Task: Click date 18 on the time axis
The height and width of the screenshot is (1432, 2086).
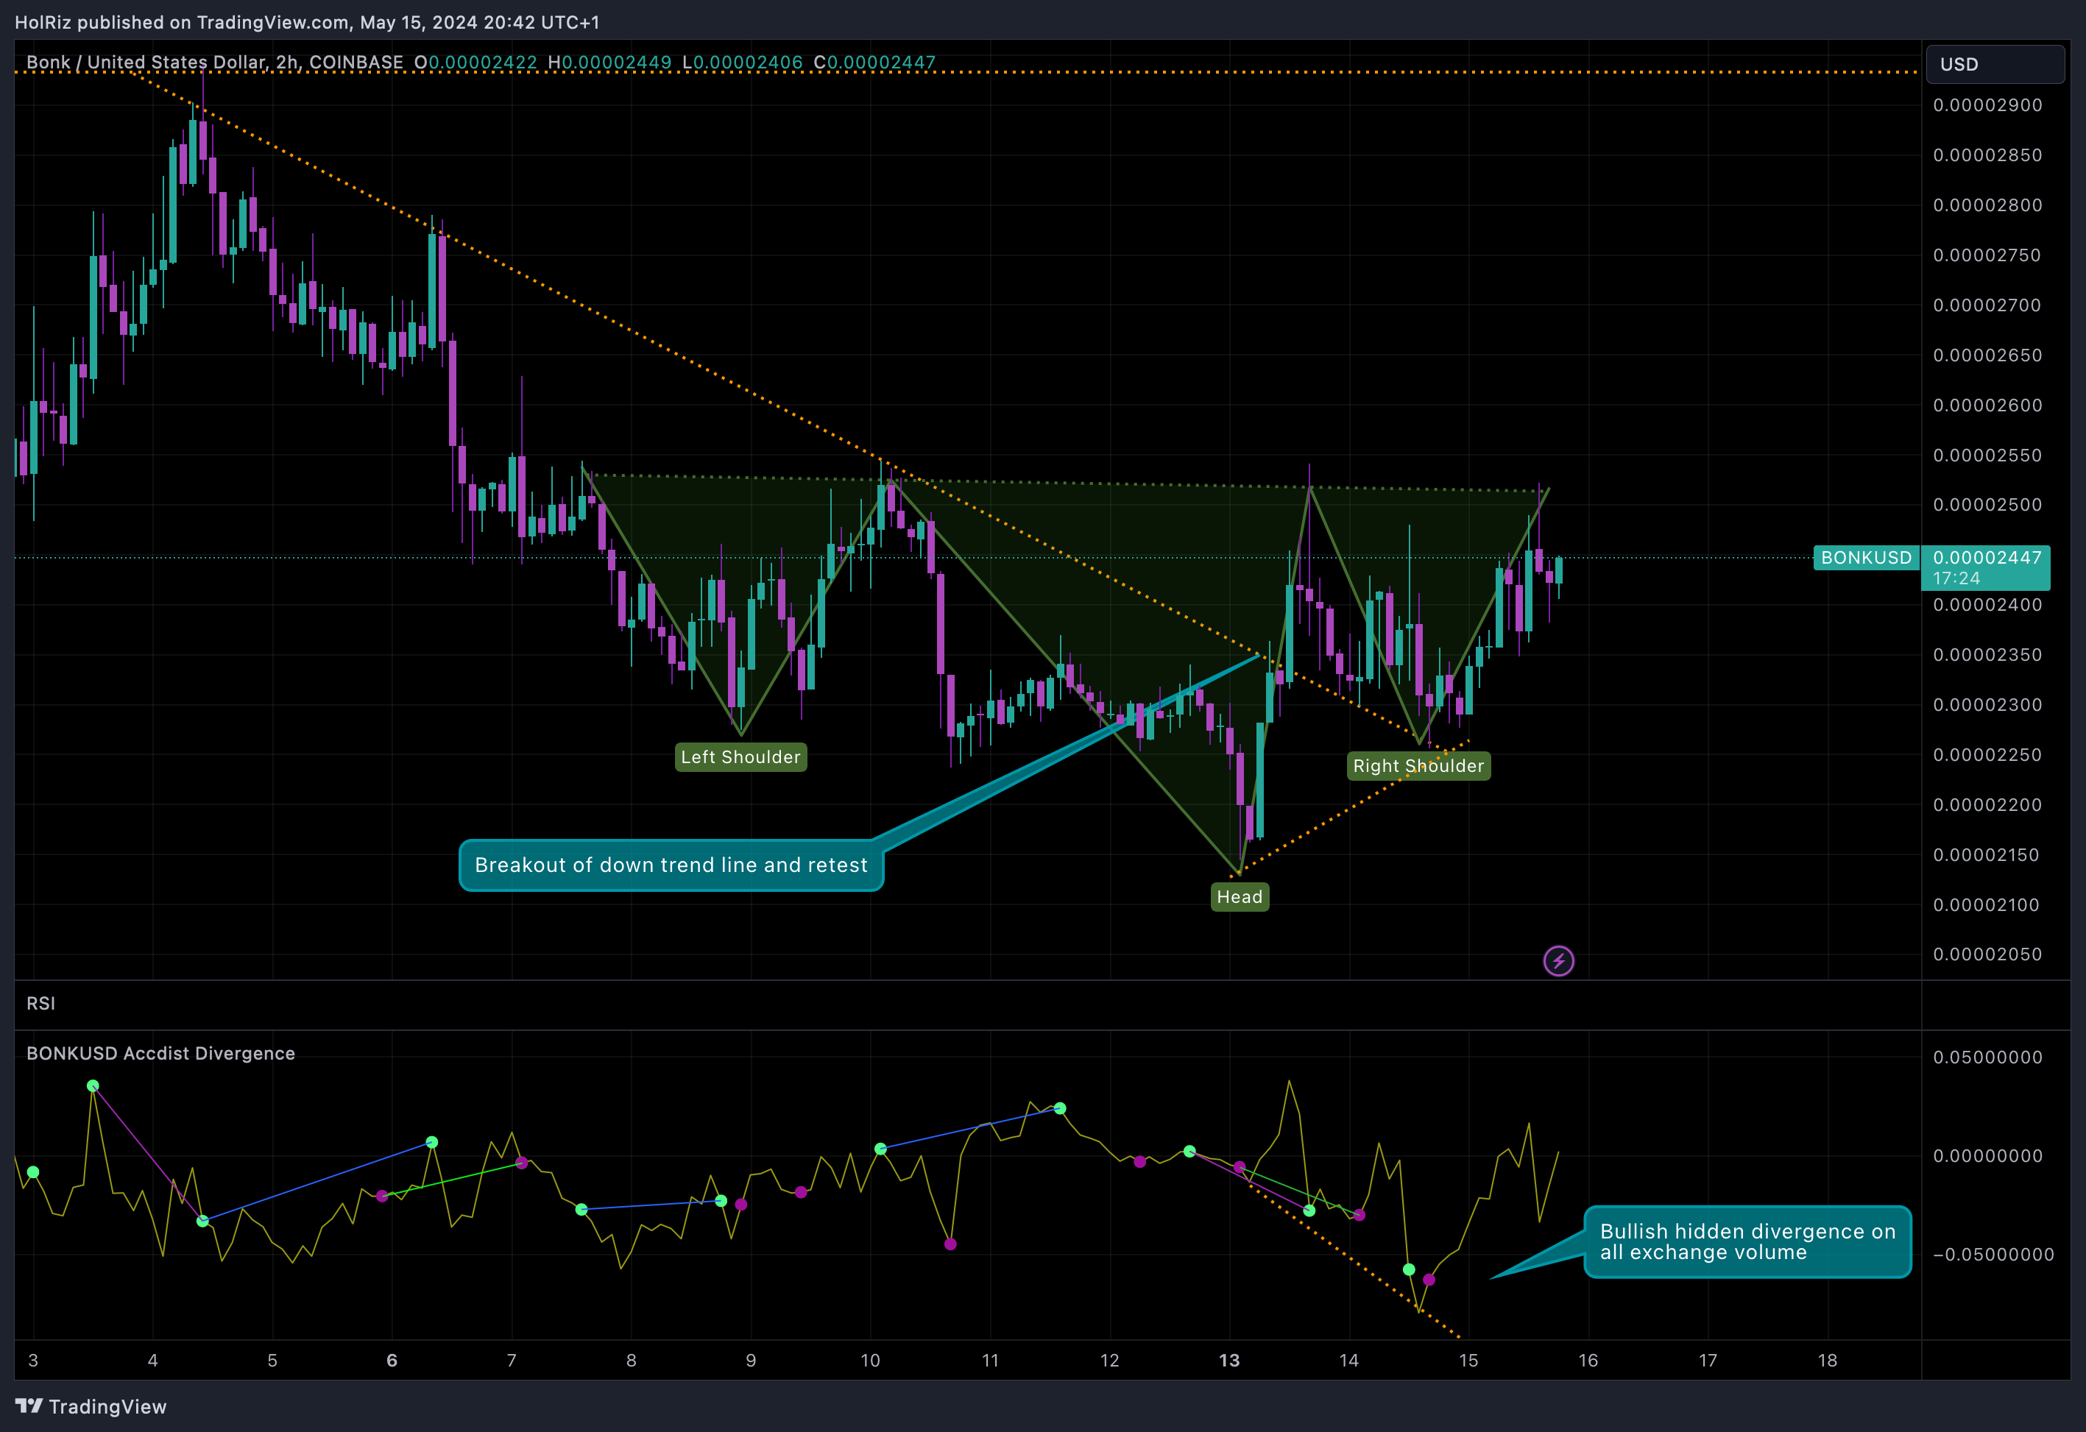Action: (x=1828, y=1360)
